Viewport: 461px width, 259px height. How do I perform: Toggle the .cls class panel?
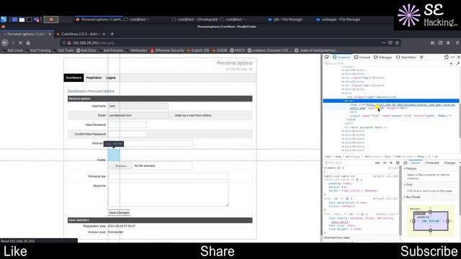point(384,163)
